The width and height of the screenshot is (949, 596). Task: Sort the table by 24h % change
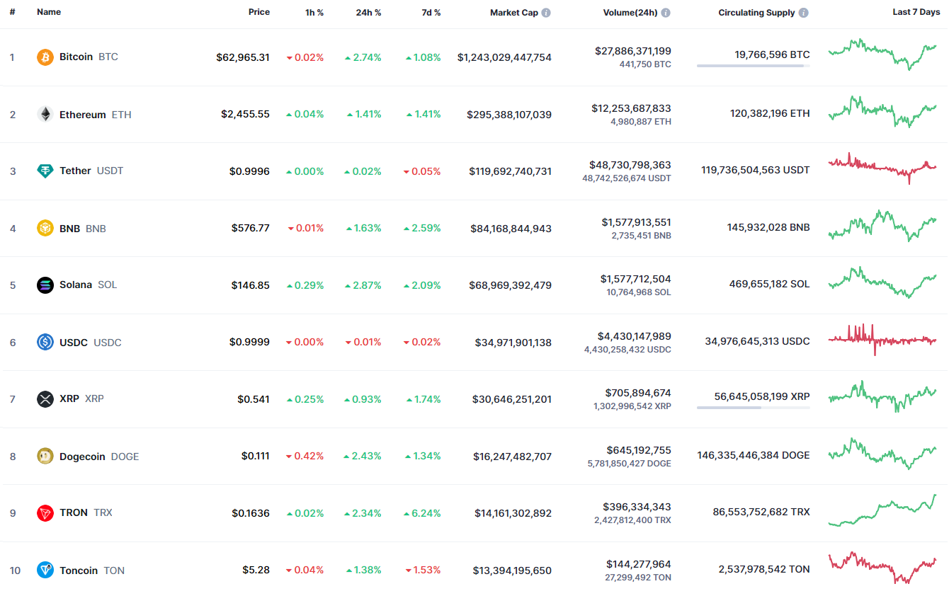[368, 12]
